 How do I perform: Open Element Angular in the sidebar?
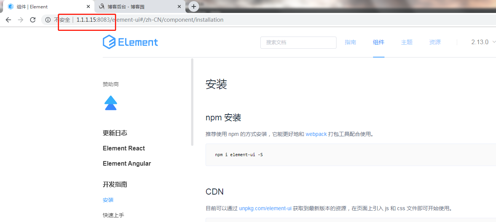coord(127,163)
